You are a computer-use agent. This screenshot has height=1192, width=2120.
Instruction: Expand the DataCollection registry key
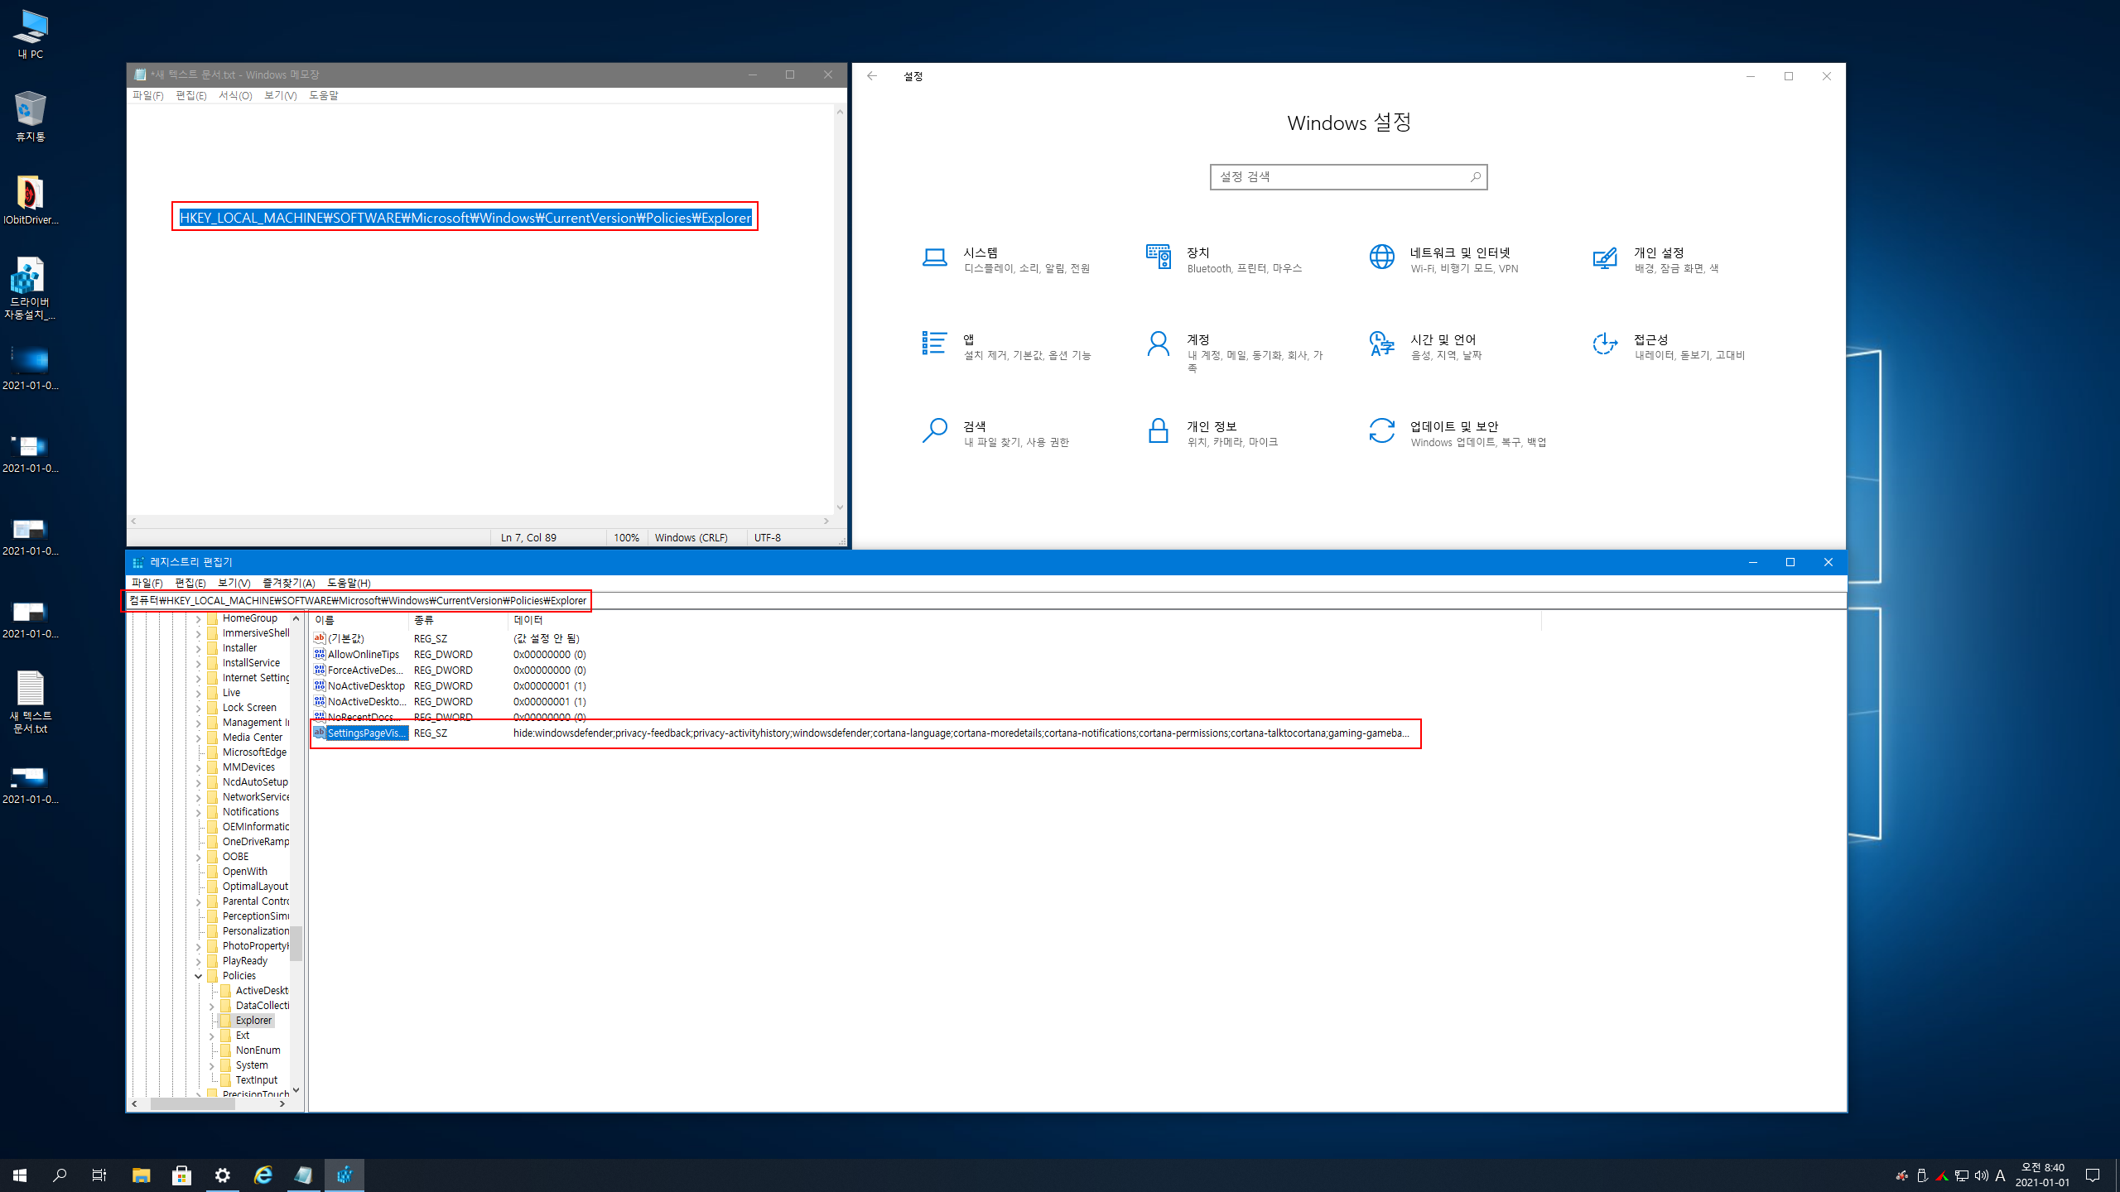tap(212, 1007)
